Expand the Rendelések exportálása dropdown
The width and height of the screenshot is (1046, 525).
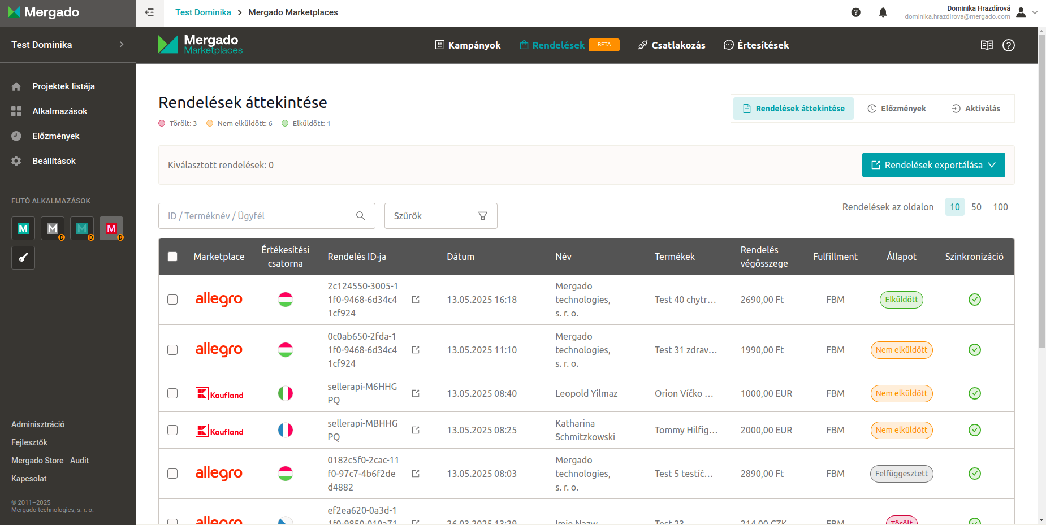933,165
